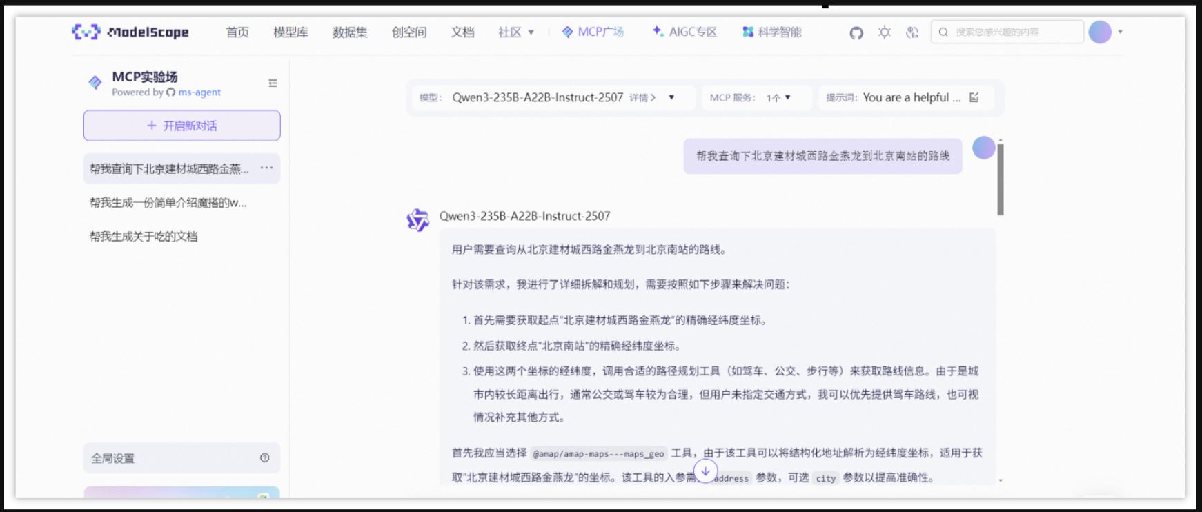Select the 帮我查询下北京建材城西路金燕 conversation
The height and width of the screenshot is (512, 1202).
tap(181, 168)
